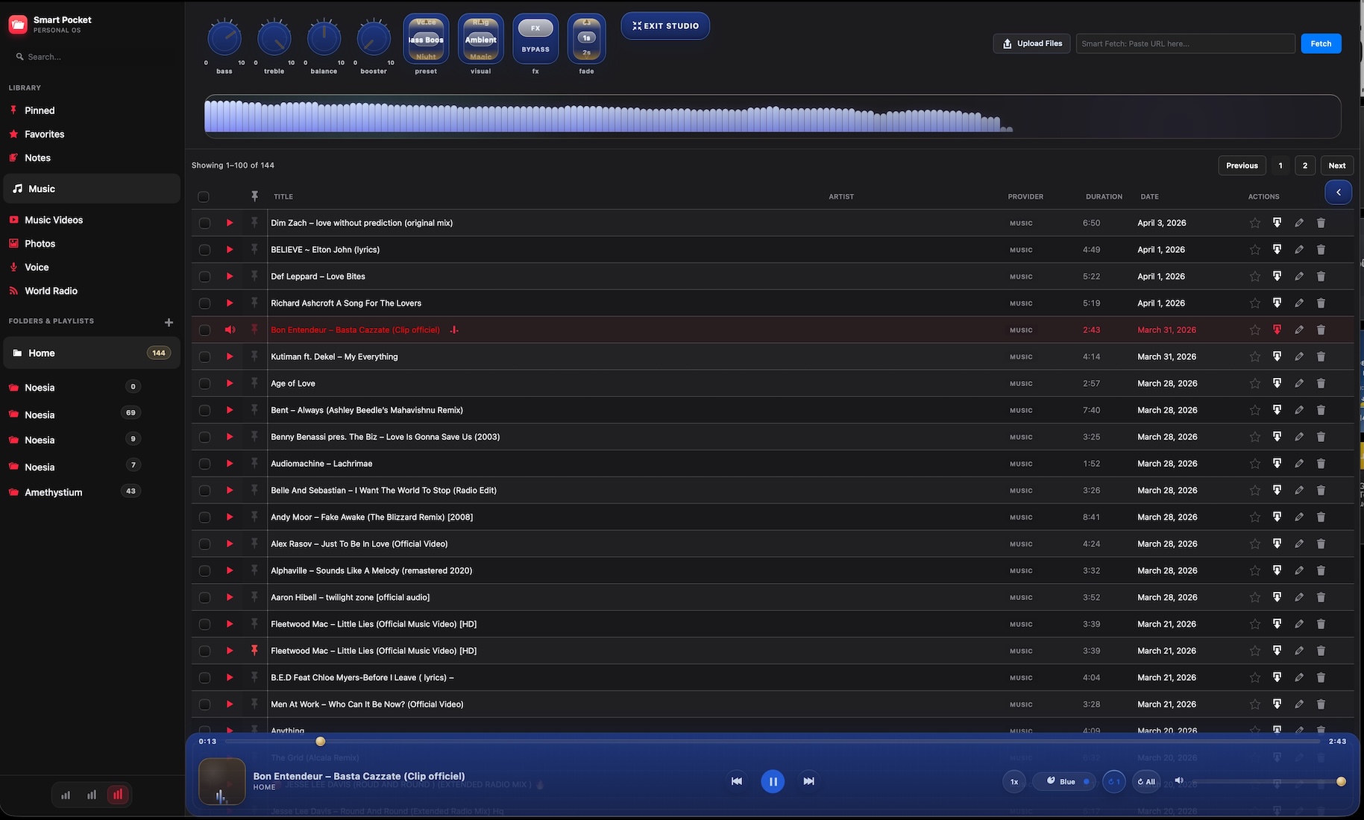The height and width of the screenshot is (820, 1364).
Task: Favorite 'Bent – Always' with the star
Action: [x=1255, y=410]
